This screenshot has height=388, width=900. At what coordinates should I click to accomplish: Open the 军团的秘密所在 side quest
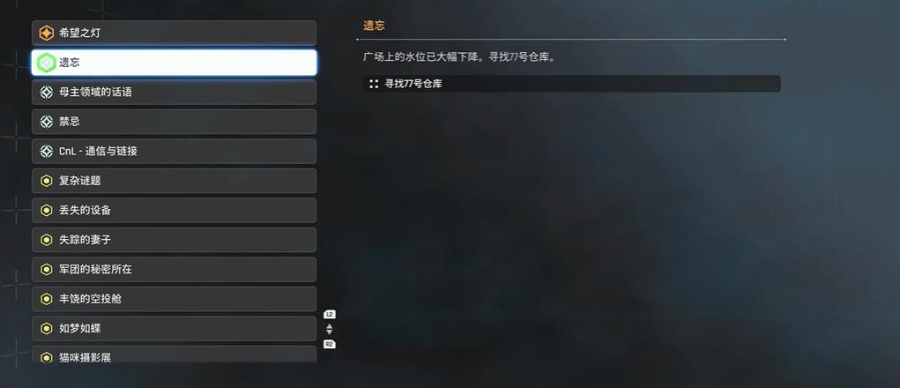[x=174, y=270]
